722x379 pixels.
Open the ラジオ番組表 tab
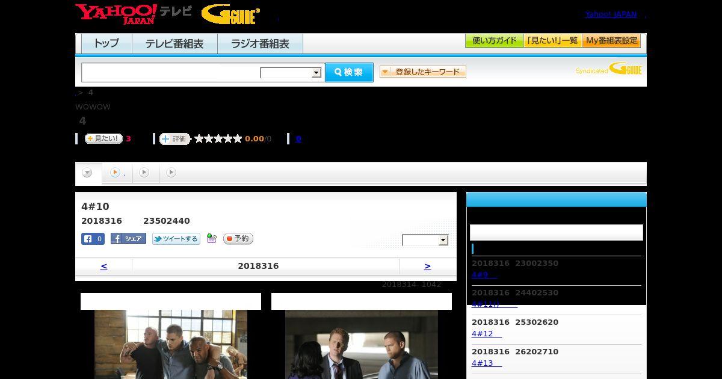[x=260, y=44]
